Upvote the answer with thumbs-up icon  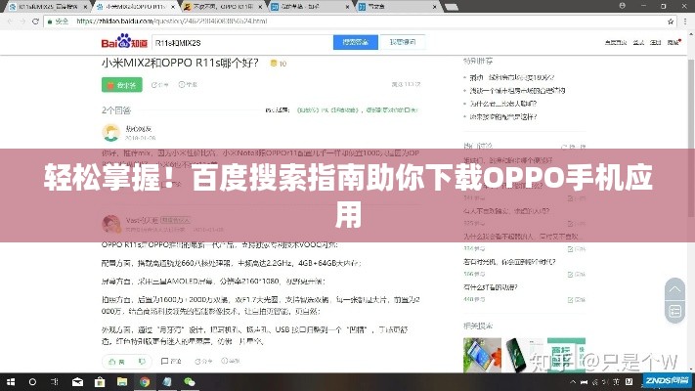[x=116, y=362]
